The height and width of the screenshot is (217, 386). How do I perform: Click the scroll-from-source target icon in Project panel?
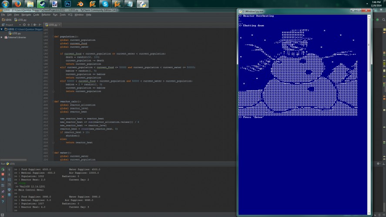pos(24,25)
